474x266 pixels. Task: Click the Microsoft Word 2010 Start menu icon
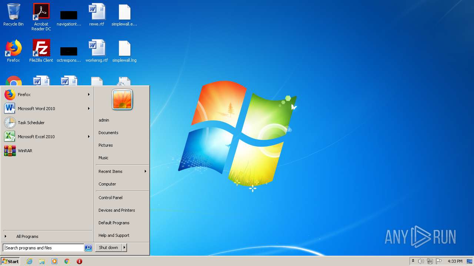coord(10,109)
